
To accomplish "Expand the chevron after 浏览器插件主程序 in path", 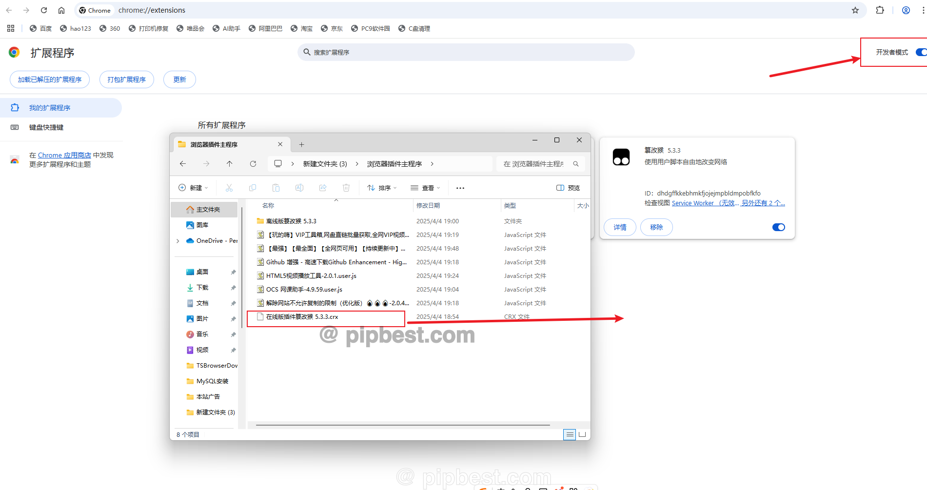I will [432, 164].
